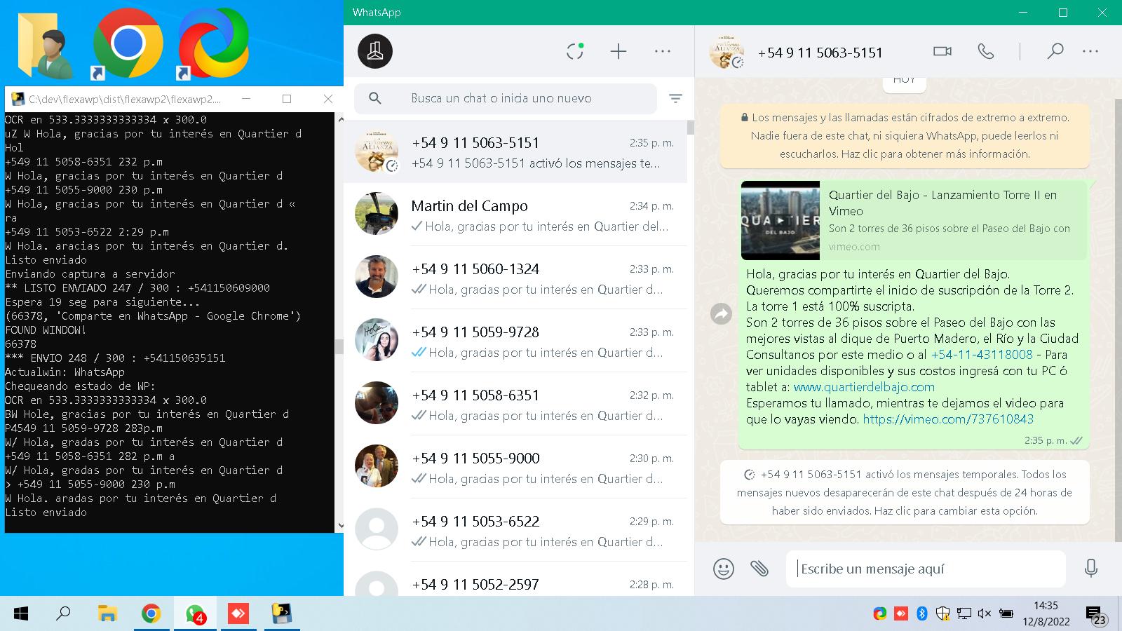Start a video call with +54 9 11 5063-5151
The image size is (1122, 631).
pyautogui.click(x=942, y=51)
